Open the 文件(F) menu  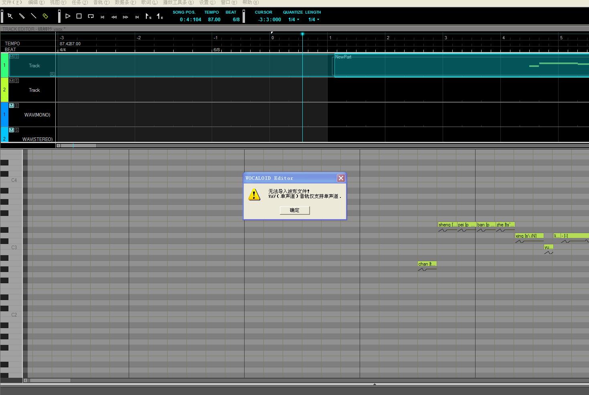pos(12,2)
